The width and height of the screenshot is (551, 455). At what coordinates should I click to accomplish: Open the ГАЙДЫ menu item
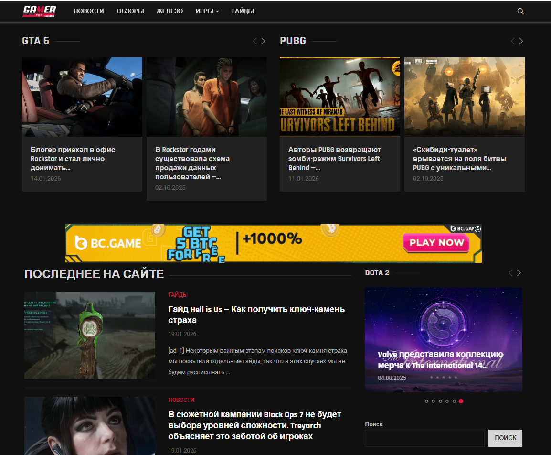pos(243,11)
